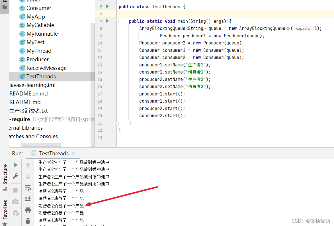Stop the running process square button

(15, 190)
